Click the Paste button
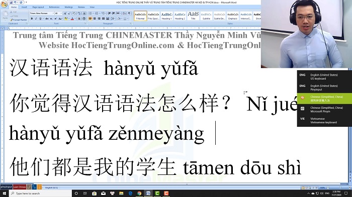The width and height of the screenshot is (352, 197). coord(5,15)
